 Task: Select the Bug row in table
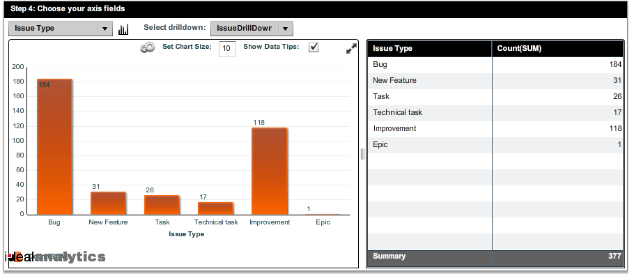tap(495, 64)
